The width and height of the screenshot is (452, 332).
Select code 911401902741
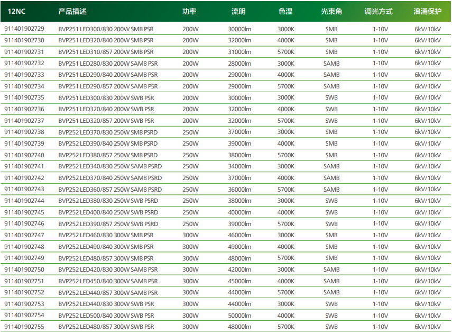(x=24, y=166)
